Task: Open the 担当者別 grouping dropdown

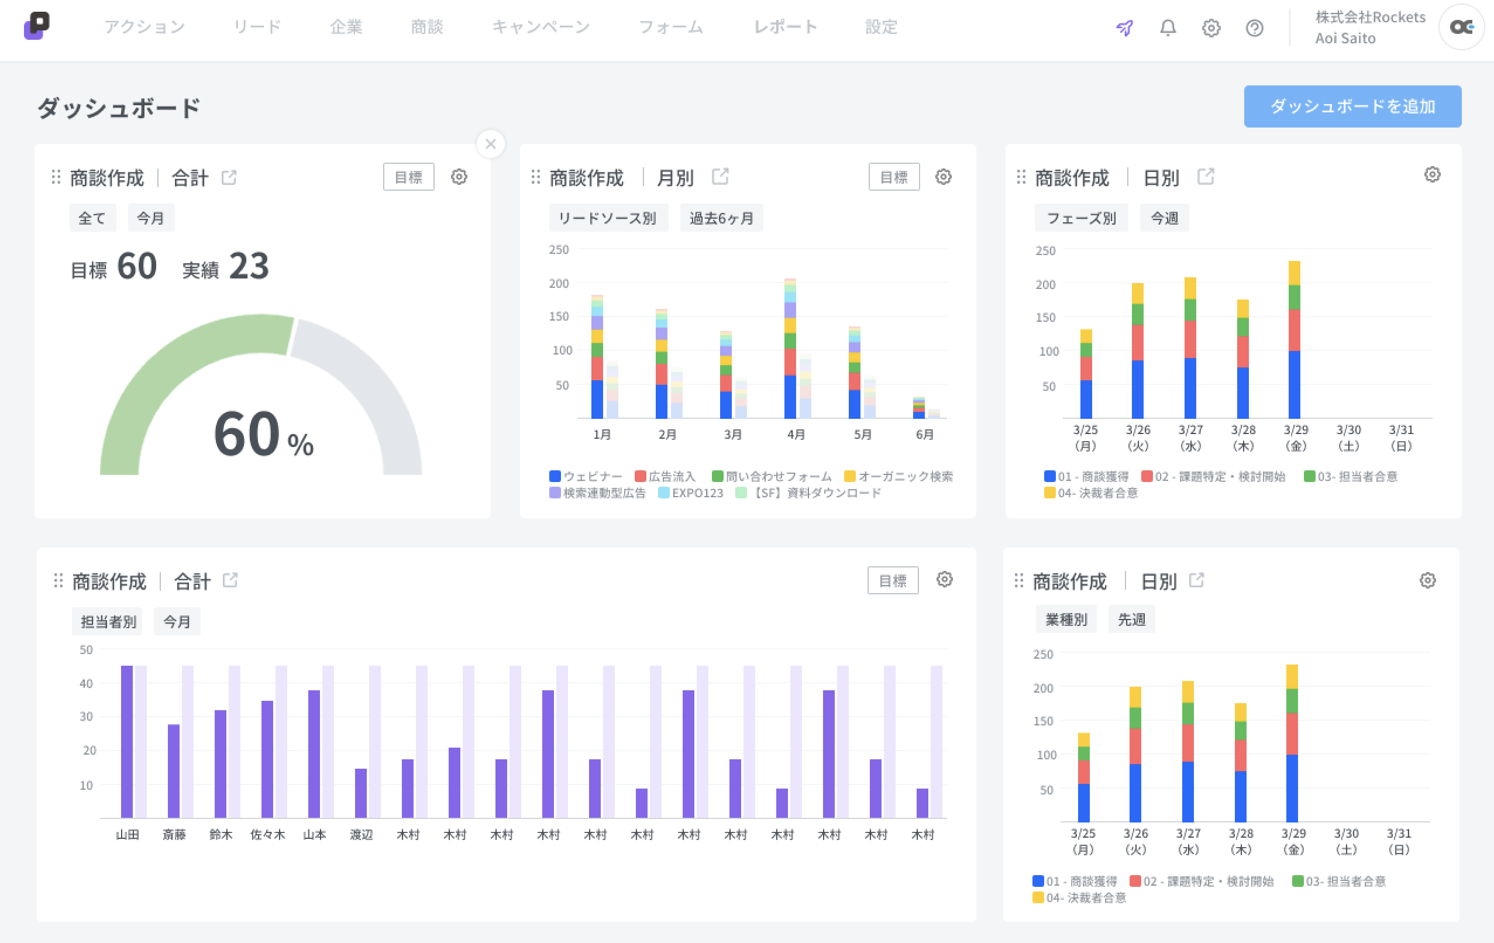Action: pos(107,622)
